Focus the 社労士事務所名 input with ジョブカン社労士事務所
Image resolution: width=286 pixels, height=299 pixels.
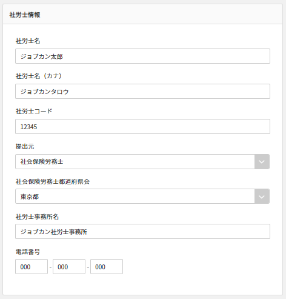pos(142,232)
